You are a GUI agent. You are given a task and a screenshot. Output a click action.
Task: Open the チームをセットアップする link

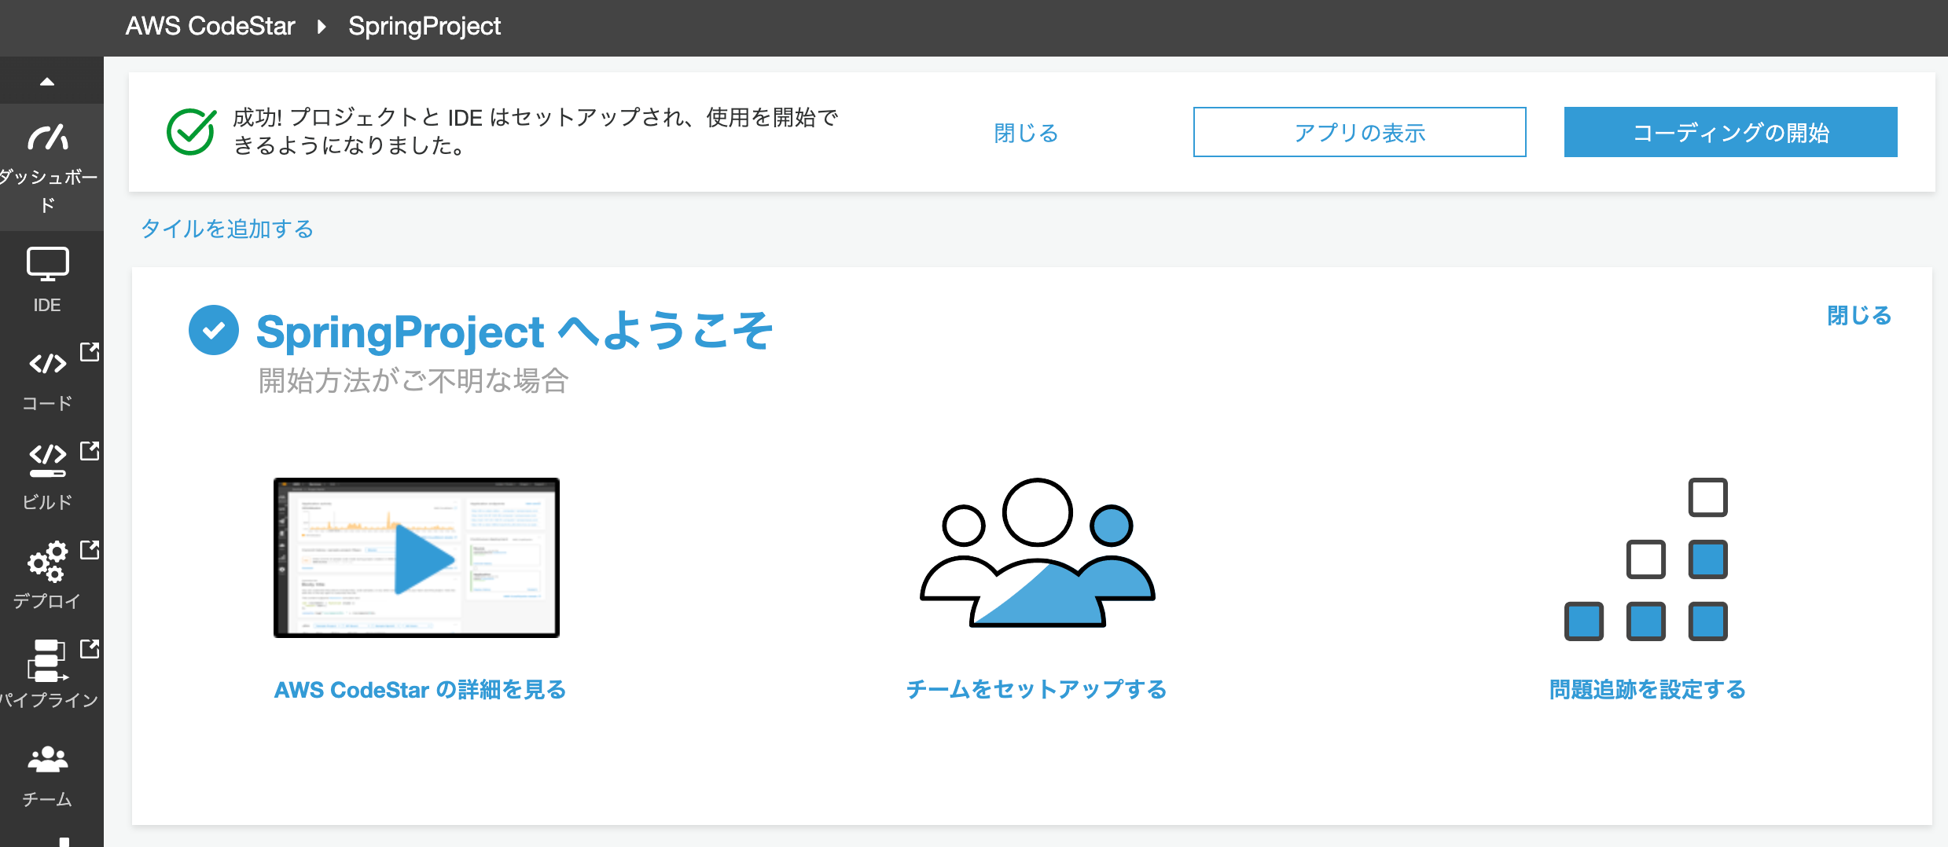[x=1036, y=690]
